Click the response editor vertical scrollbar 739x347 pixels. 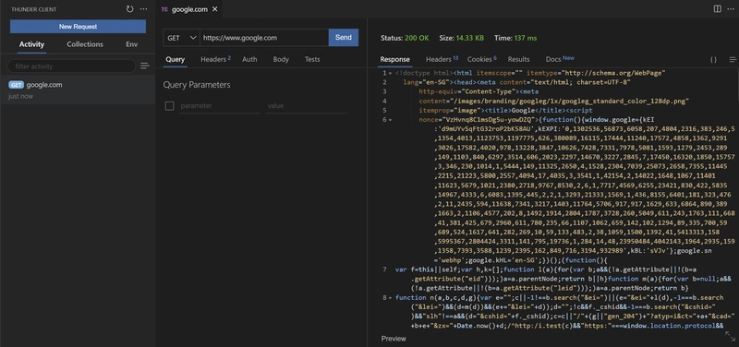(737, 85)
